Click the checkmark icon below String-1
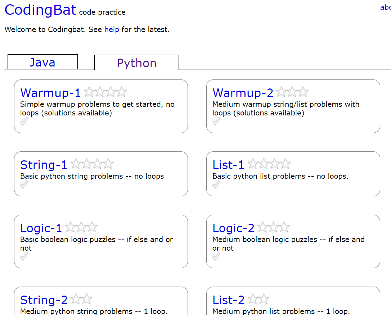Screen dimensions: 391x315 pyautogui.click(x=24, y=184)
